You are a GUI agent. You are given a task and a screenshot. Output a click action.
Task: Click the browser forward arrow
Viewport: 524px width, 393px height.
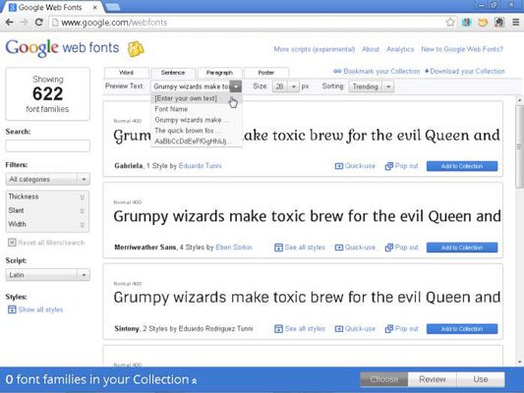pos(24,23)
